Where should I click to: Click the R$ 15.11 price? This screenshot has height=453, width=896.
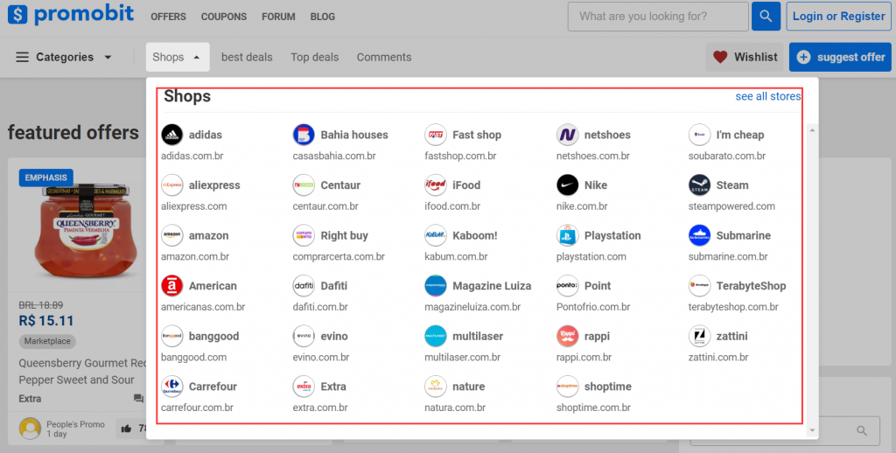tap(46, 320)
